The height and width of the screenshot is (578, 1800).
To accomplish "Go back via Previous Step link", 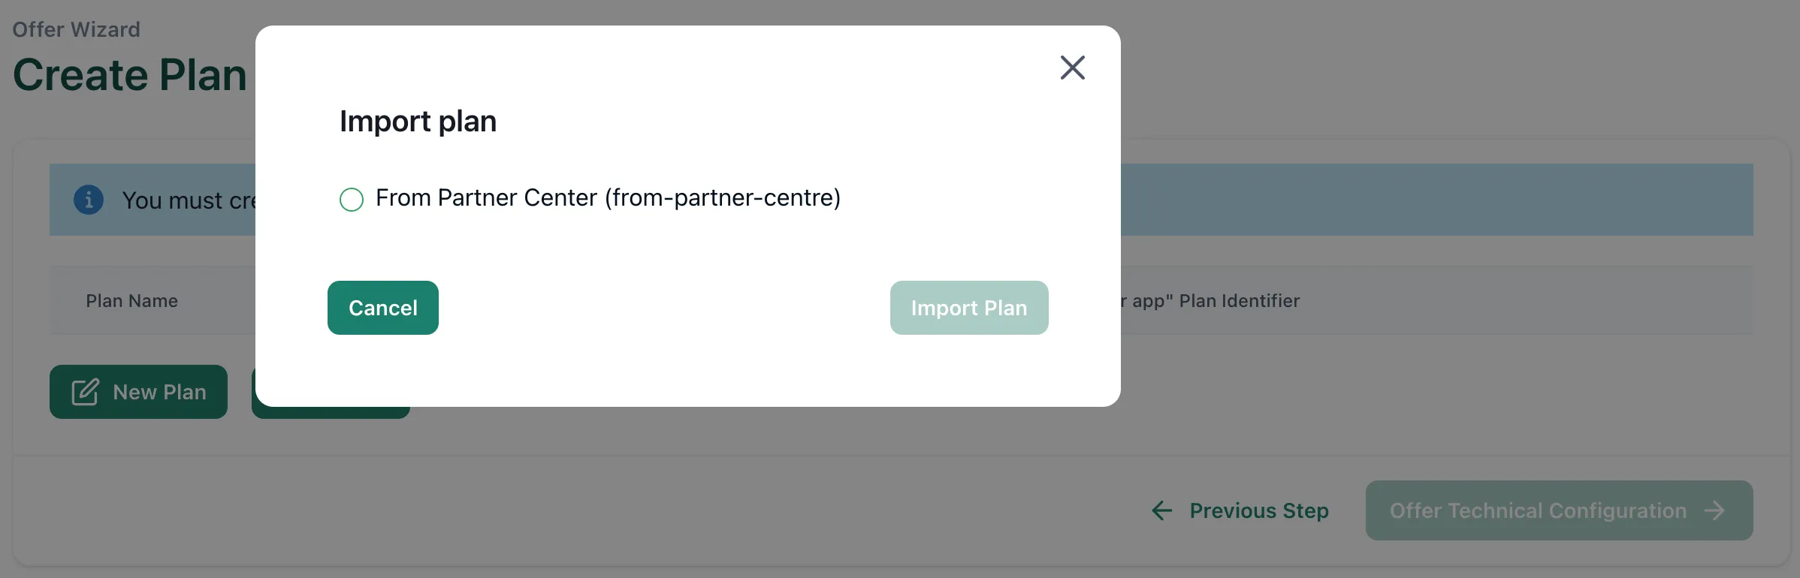I will pos(1258,510).
